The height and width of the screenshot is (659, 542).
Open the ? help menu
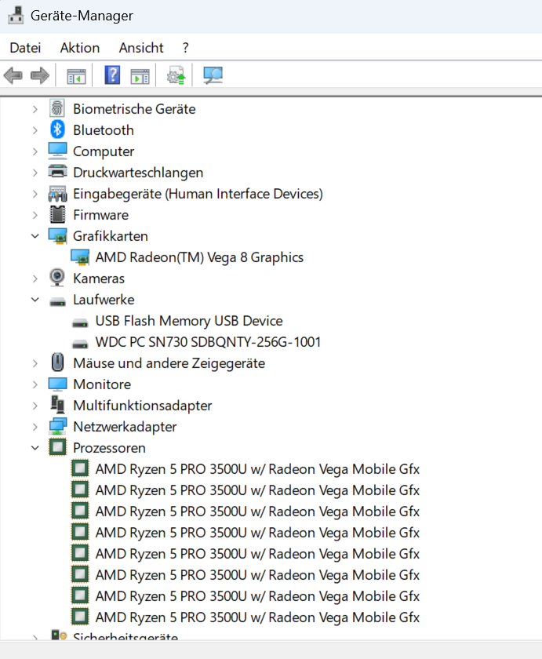pos(186,48)
